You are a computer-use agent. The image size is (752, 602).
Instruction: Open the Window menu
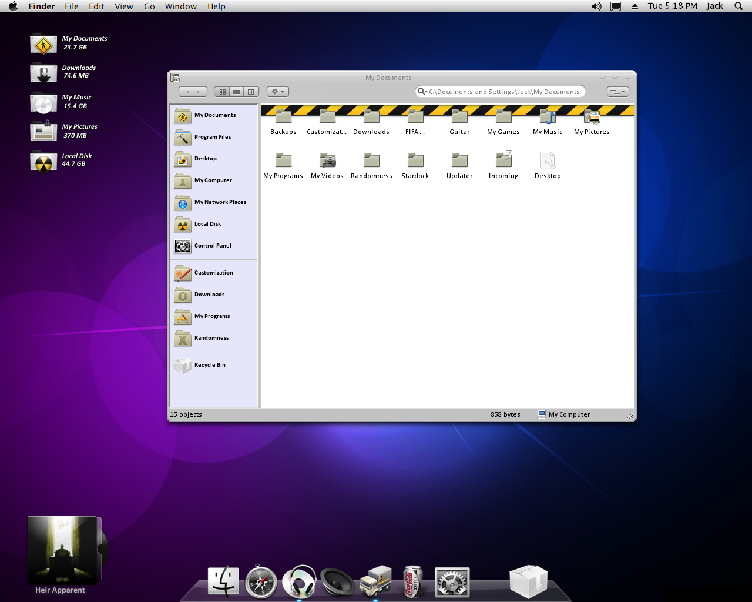pyautogui.click(x=181, y=6)
